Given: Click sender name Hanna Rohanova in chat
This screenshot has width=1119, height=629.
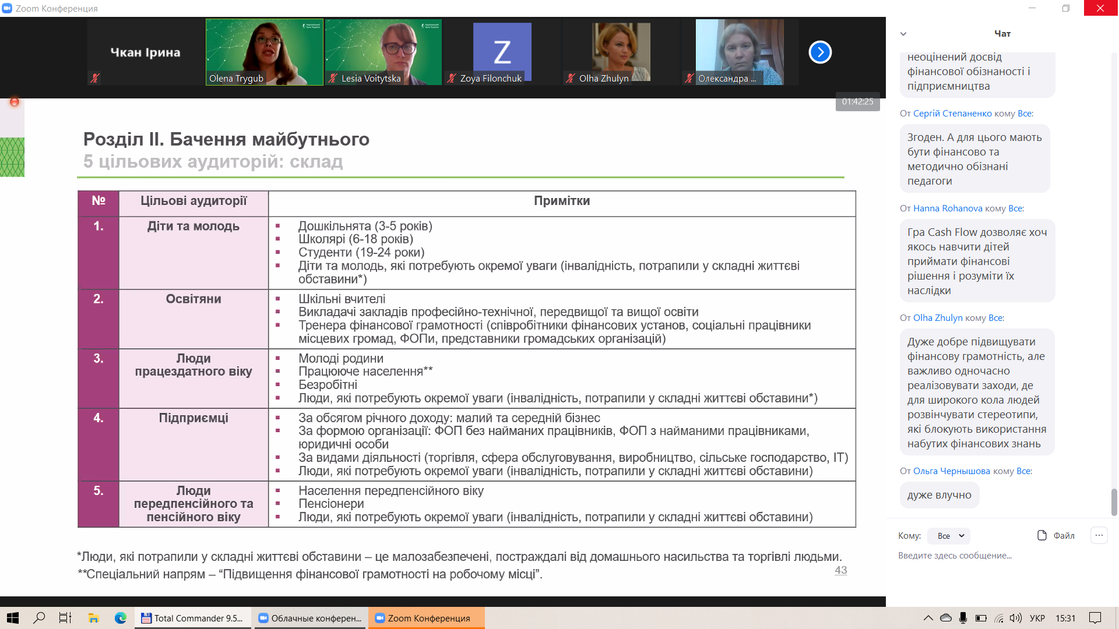Looking at the screenshot, I should point(948,208).
